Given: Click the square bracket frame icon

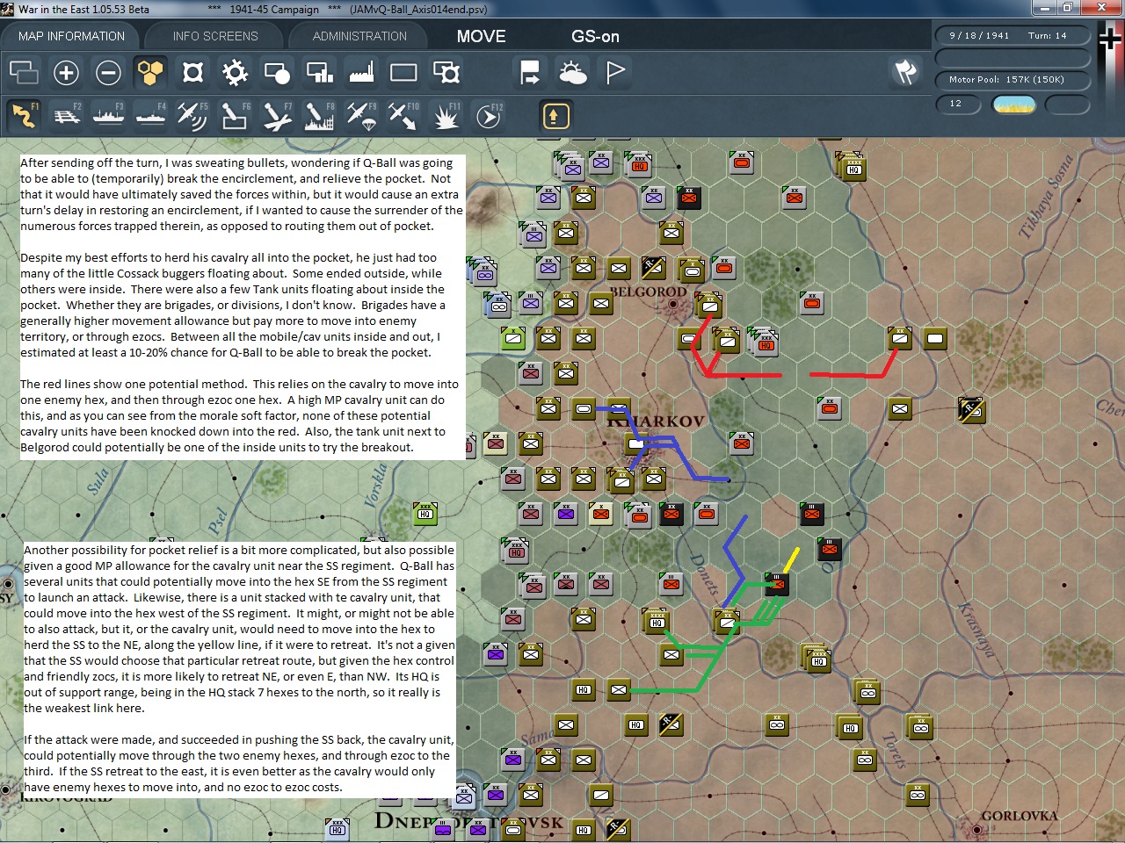Looking at the screenshot, I should [x=192, y=72].
